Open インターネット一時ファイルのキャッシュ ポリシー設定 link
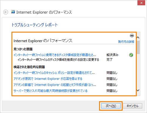The width and height of the screenshot is (147, 113). point(54,73)
